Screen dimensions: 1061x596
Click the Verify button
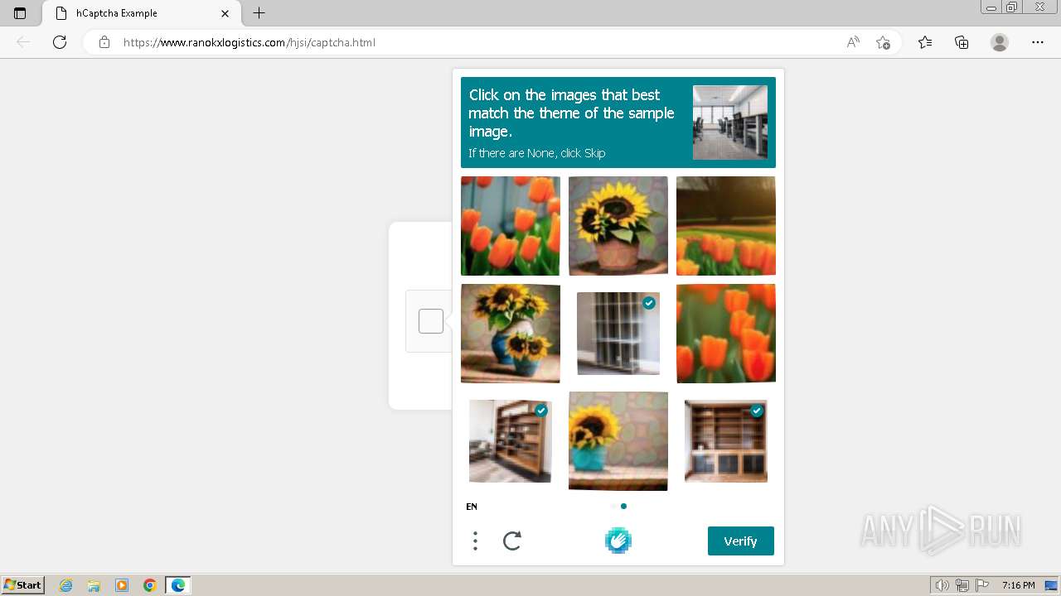[741, 541]
